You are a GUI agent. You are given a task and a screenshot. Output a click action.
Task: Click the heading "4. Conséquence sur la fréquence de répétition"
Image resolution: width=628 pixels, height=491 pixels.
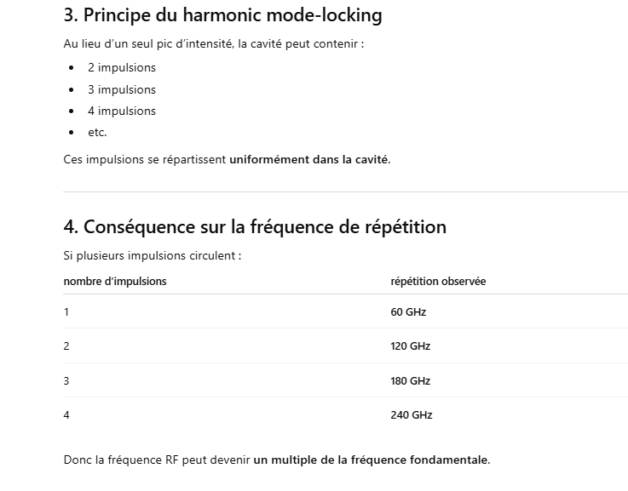tap(255, 227)
